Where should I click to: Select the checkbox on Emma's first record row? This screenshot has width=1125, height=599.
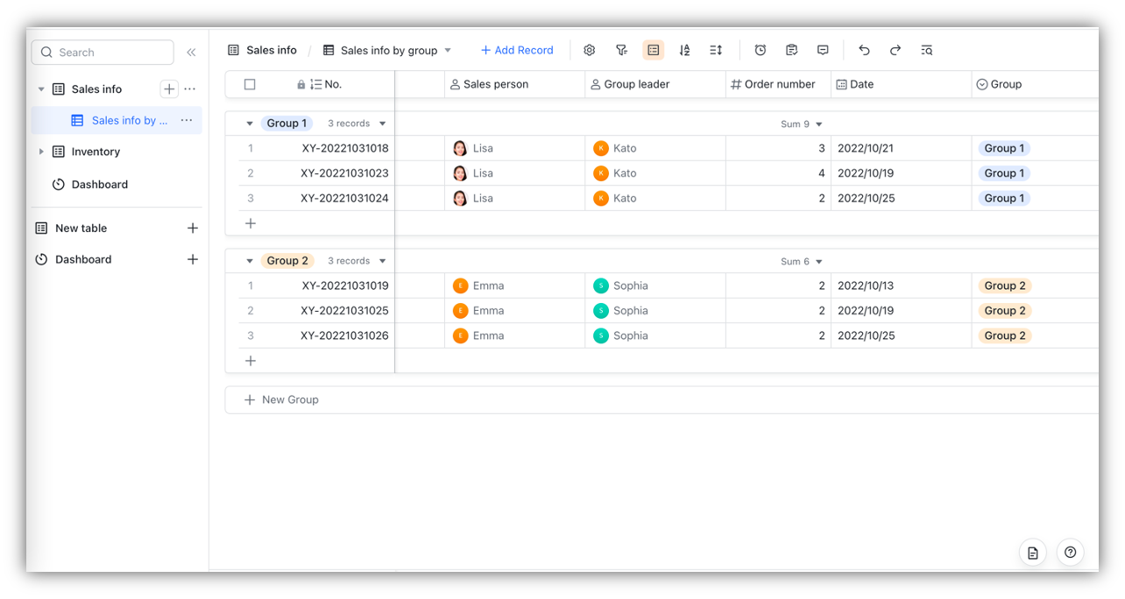[250, 285]
